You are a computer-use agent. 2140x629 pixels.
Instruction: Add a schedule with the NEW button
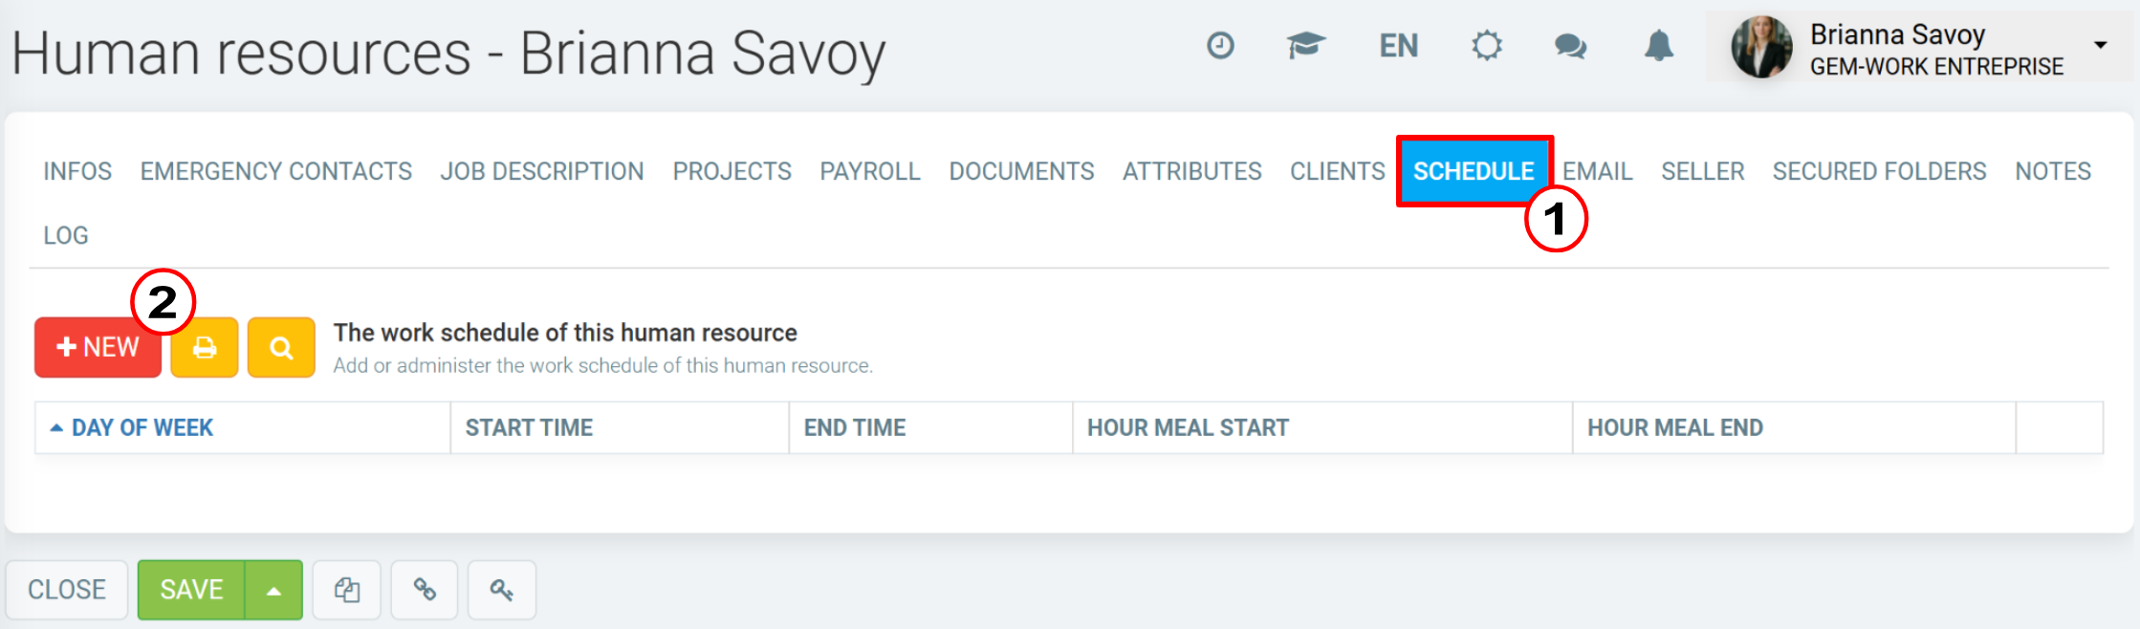(98, 347)
